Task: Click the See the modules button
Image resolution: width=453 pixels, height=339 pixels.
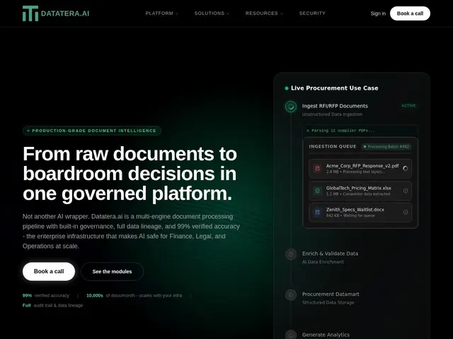Action: (x=112, y=271)
